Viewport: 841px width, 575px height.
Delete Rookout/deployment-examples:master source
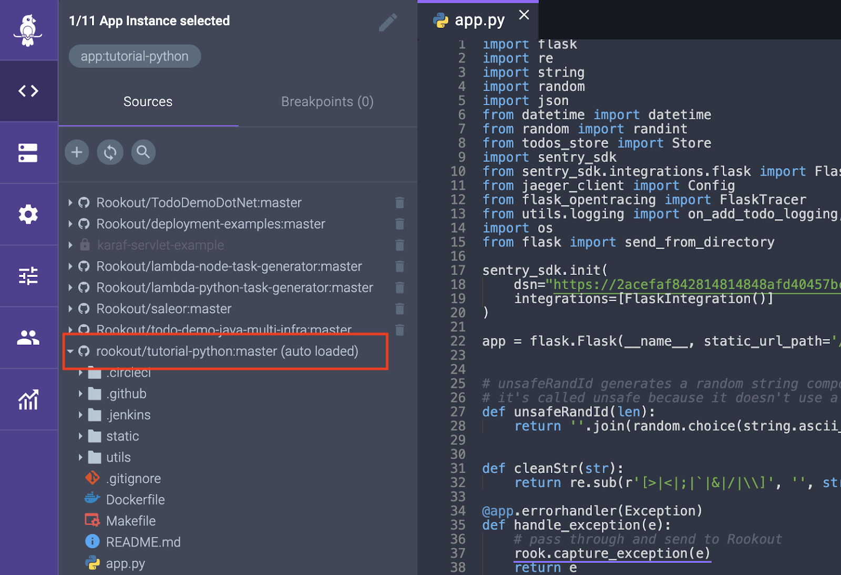pyautogui.click(x=399, y=224)
